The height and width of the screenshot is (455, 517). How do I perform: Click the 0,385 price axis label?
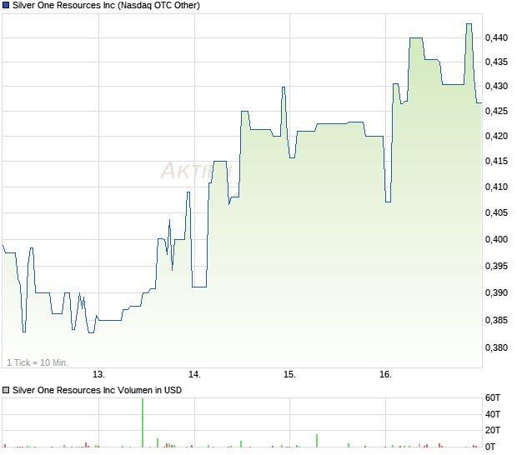[x=496, y=320]
